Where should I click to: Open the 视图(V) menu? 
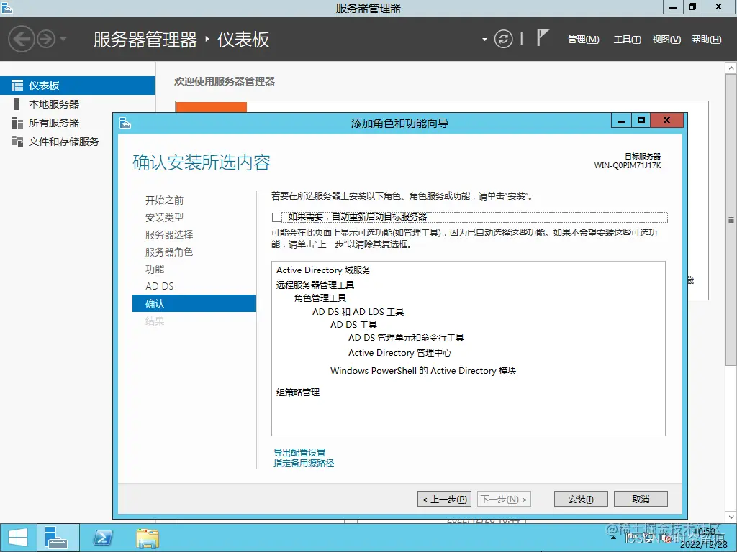[666, 40]
